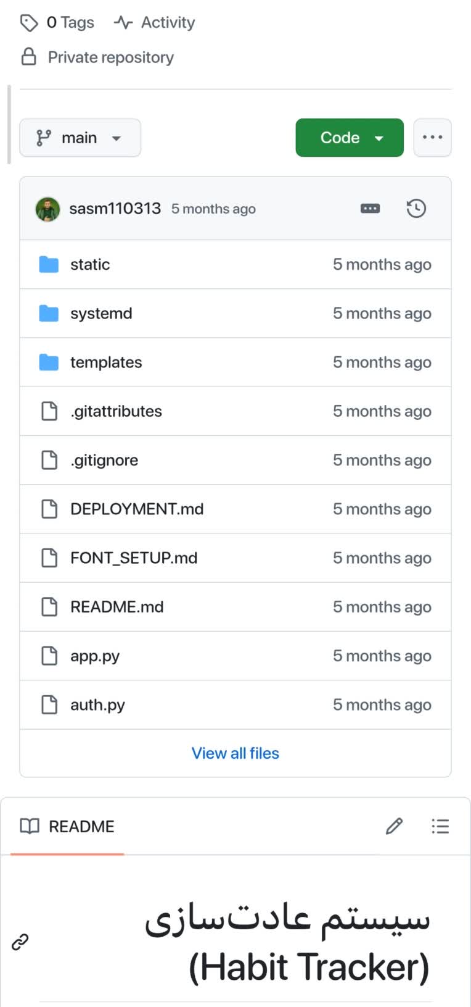The image size is (471, 1007).
Task: Click '5 months ago' in auth.py row
Action: tap(382, 704)
